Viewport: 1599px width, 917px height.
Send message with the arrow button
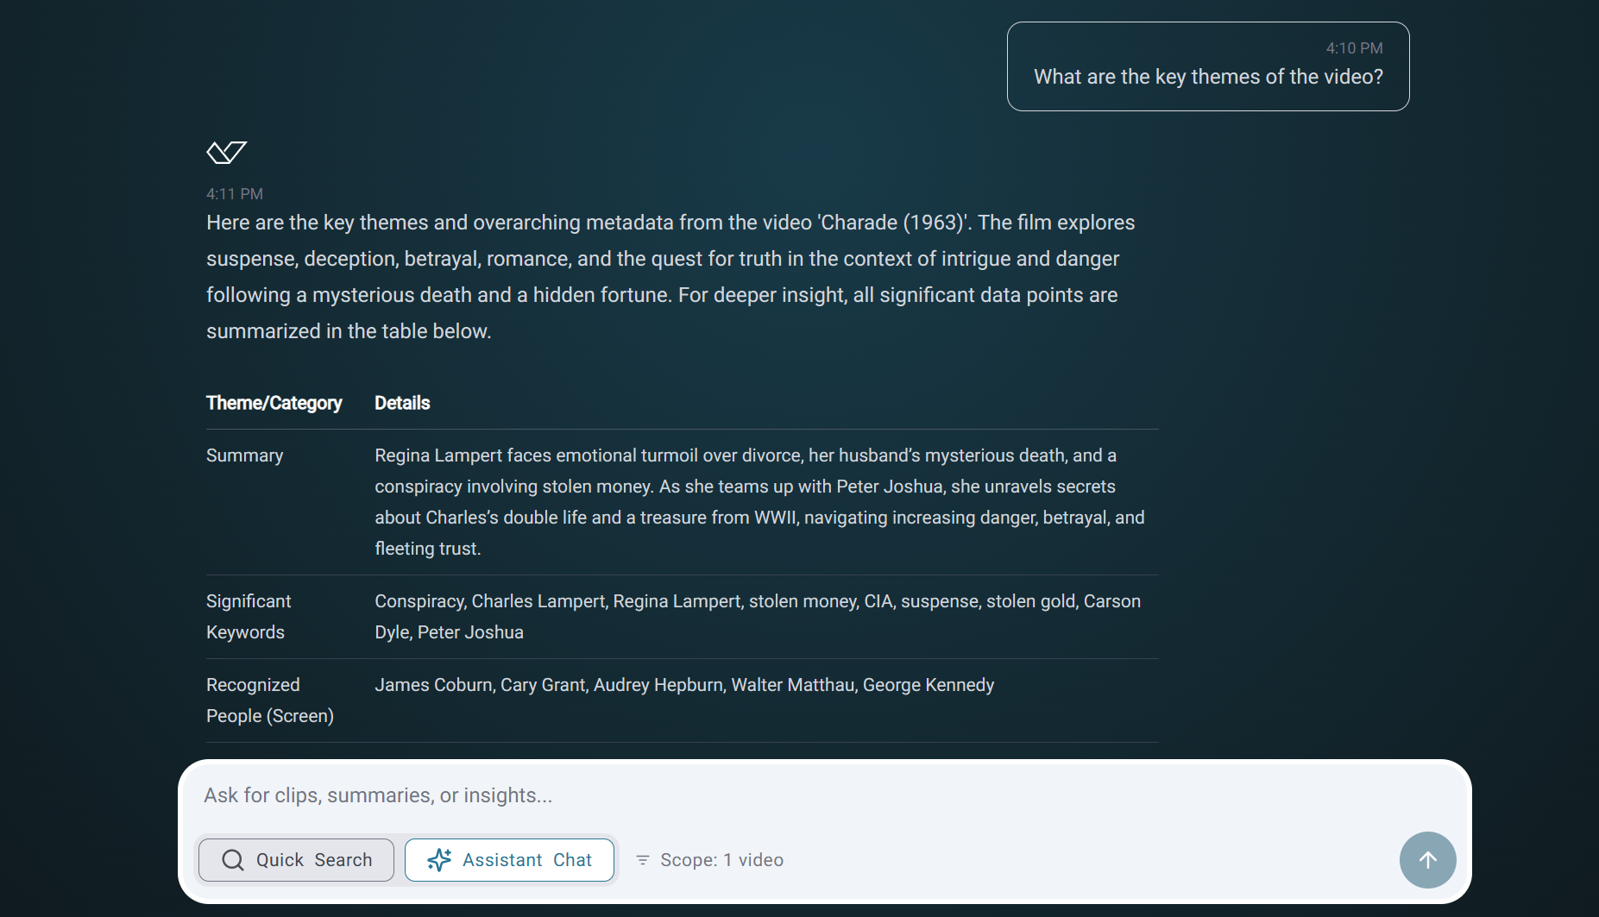point(1427,860)
